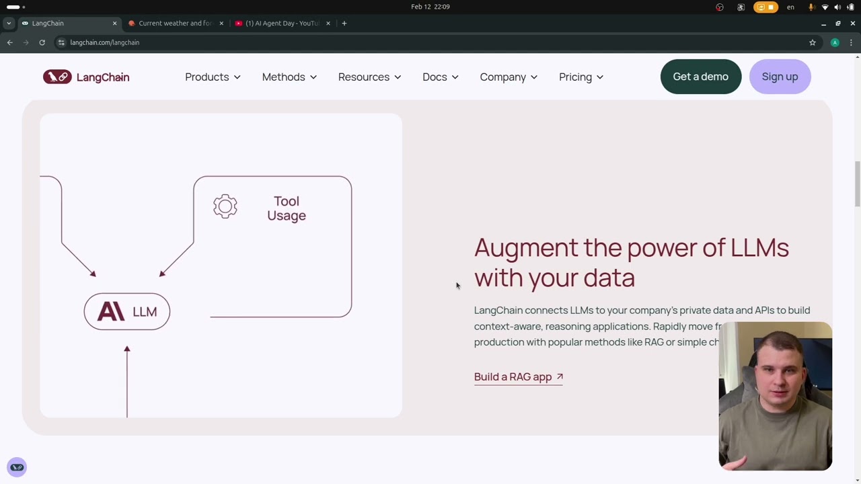Image resolution: width=861 pixels, height=484 pixels.
Task: Reload the page with the refresh icon
Action: [x=42, y=42]
